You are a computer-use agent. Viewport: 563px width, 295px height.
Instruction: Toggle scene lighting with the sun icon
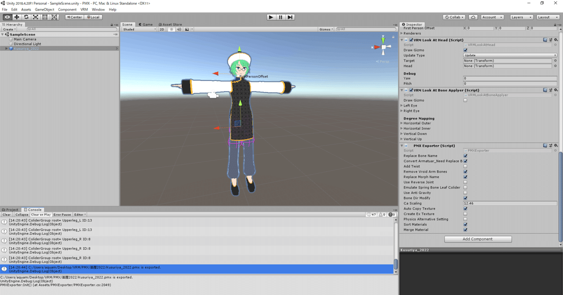pyautogui.click(x=171, y=29)
